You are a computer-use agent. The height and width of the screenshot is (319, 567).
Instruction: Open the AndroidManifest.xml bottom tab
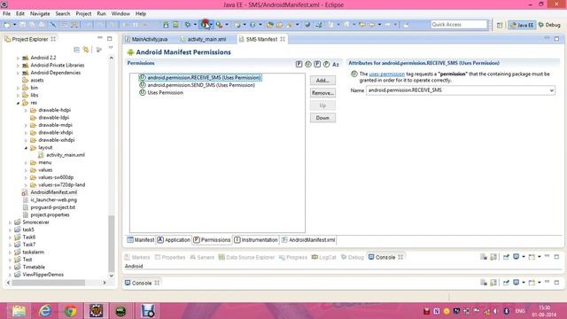tap(308, 240)
